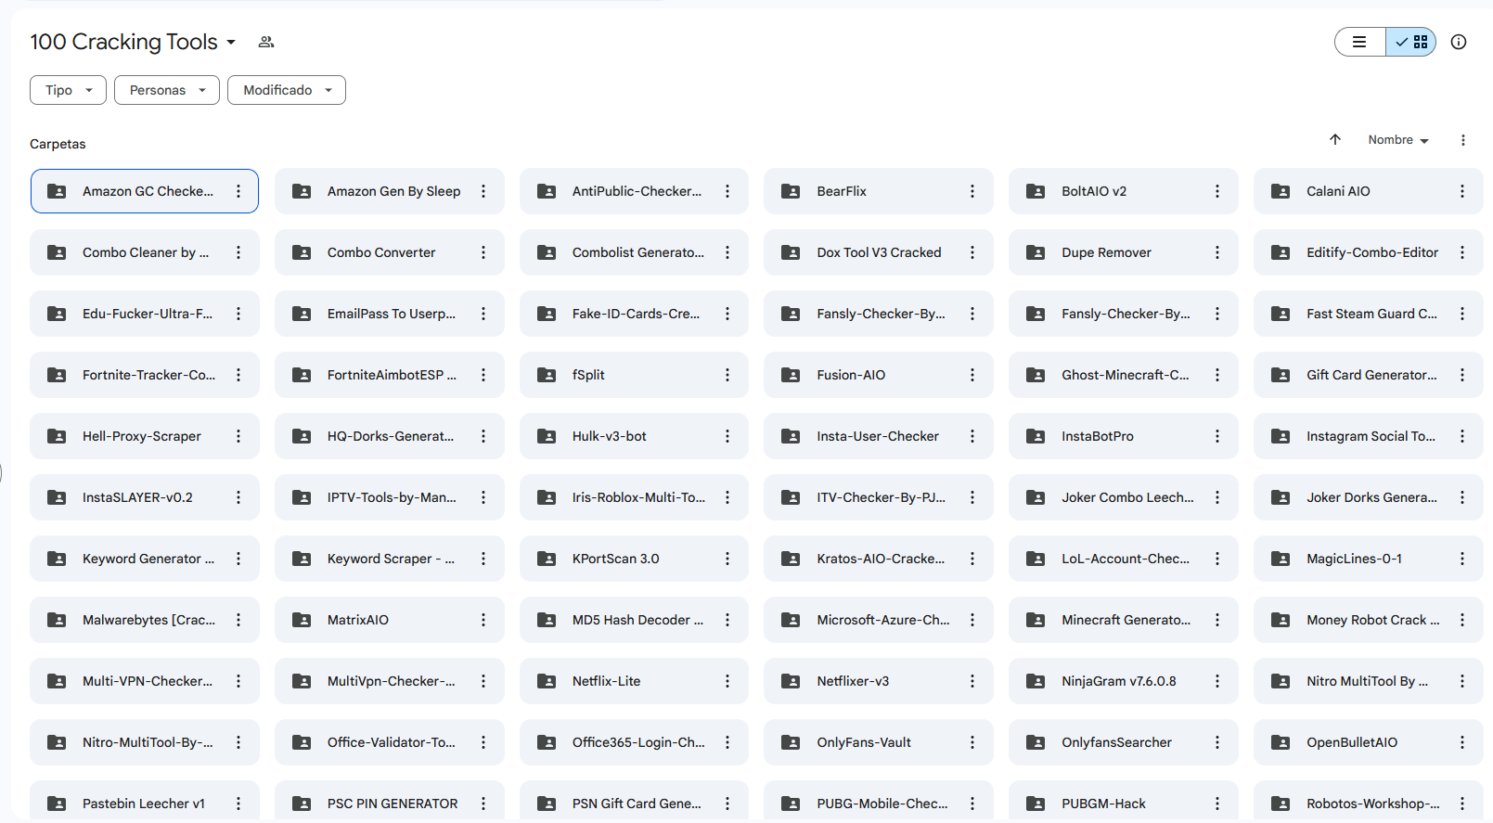This screenshot has height=823, width=1493.
Task: Click the Kratos-AIO-Cracke... folder name
Action: click(882, 559)
